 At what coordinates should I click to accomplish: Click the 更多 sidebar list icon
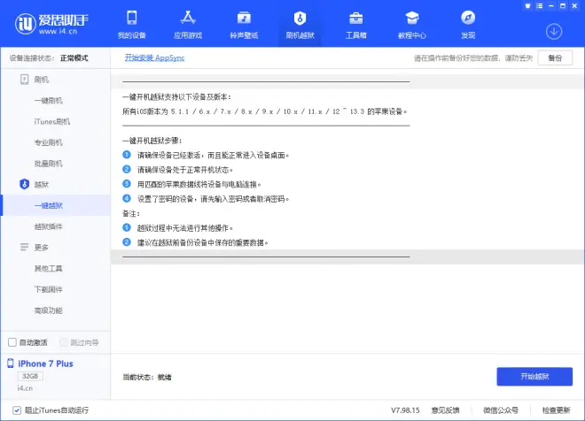(24, 247)
